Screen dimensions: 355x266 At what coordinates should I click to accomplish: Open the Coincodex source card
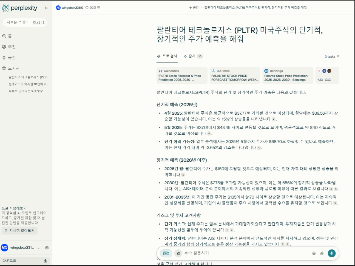click(x=182, y=75)
